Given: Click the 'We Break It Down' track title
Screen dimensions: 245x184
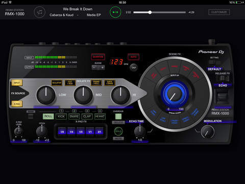Looking at the screenshot, I should pos(78,9).
